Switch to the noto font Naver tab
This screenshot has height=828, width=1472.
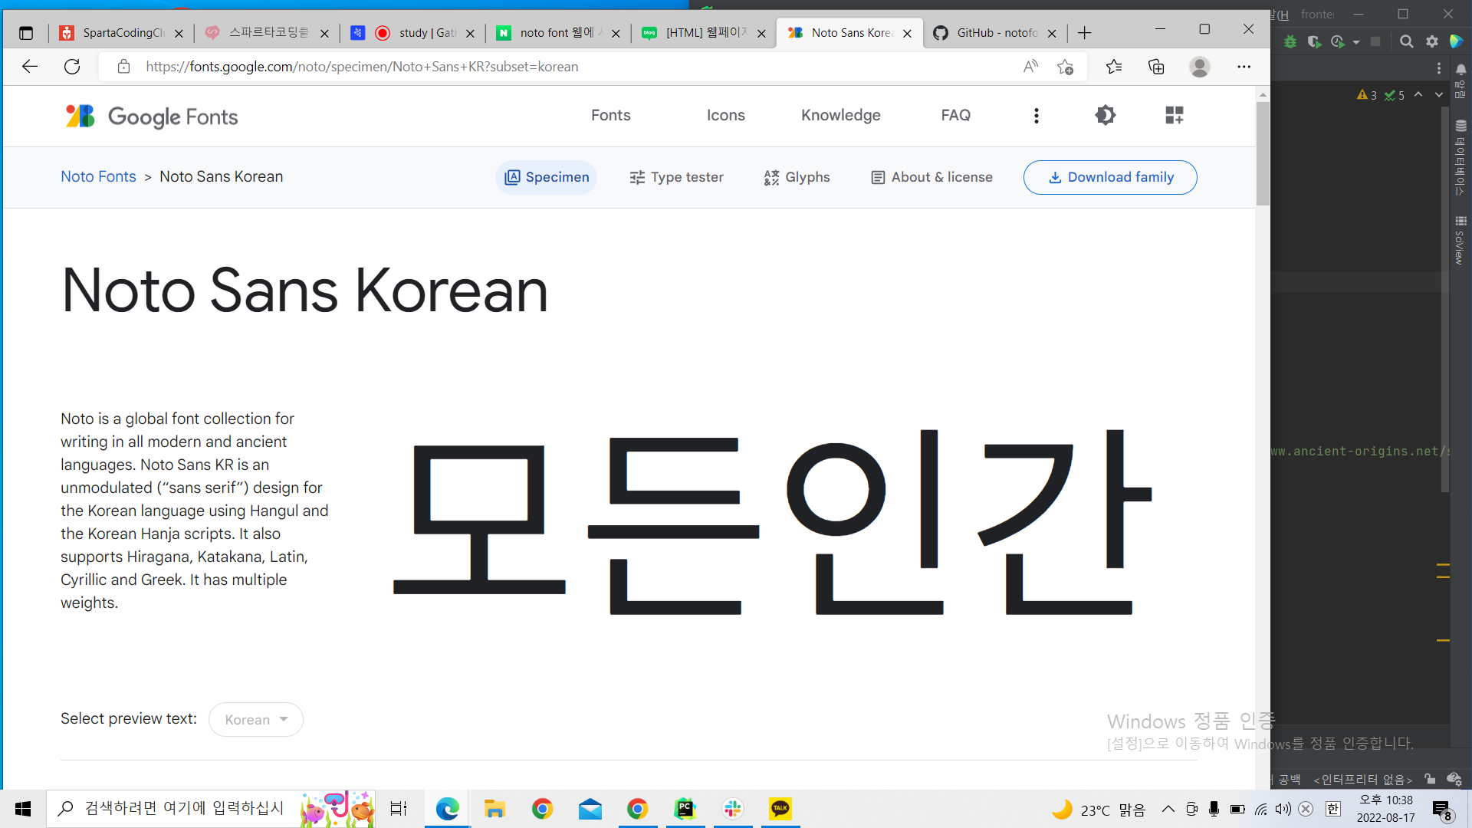(x=560, y=33)
